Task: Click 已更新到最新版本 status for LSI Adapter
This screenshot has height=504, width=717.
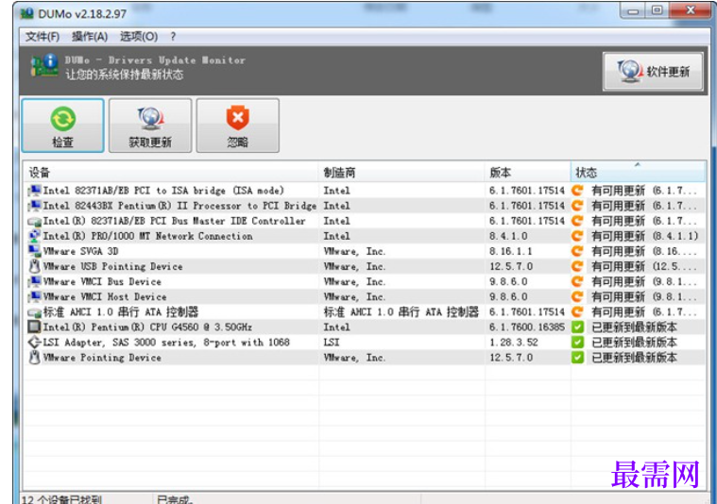Action: click(634, 343)
